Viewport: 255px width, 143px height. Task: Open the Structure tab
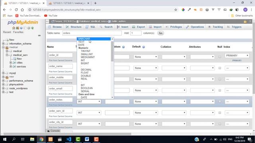(74, 27)
